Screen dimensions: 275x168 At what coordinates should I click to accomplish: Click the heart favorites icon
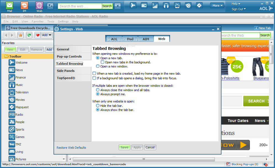pos(38,35)
